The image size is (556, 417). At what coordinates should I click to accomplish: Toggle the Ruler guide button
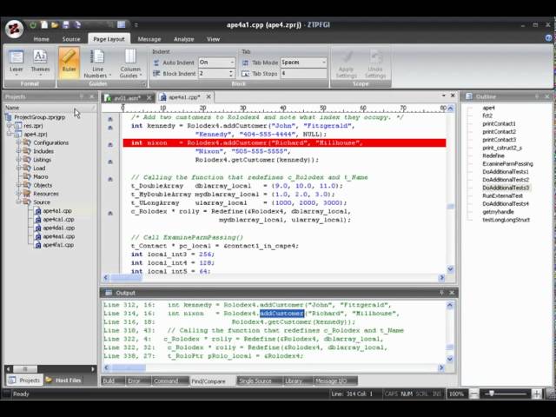69,63
